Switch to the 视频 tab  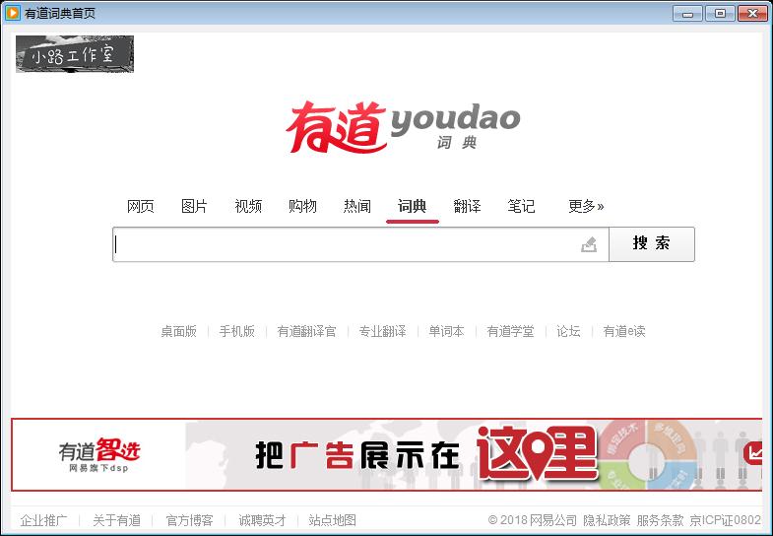(248, 206)
